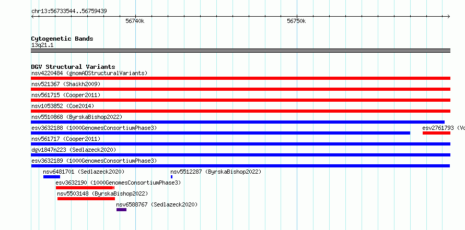
Task: Click the nsv4220484 gnomADStructuralVariants label
Action: coord(89,73)
